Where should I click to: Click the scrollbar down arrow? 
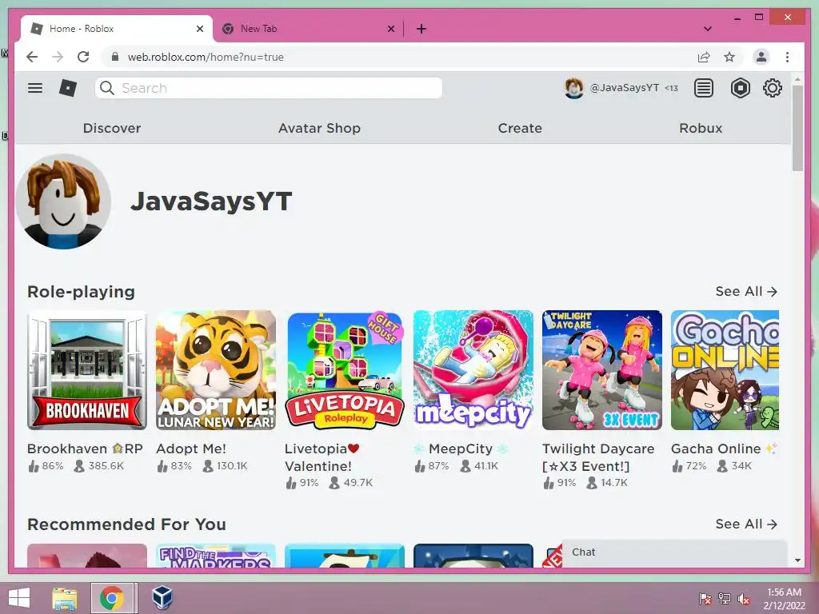[797, 560]
